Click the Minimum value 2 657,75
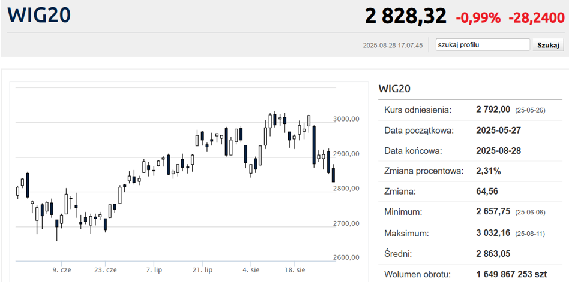 pos(493,212)
